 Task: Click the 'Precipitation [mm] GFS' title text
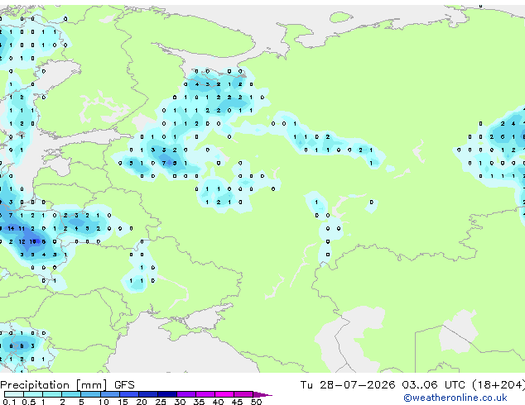point(67,385)
